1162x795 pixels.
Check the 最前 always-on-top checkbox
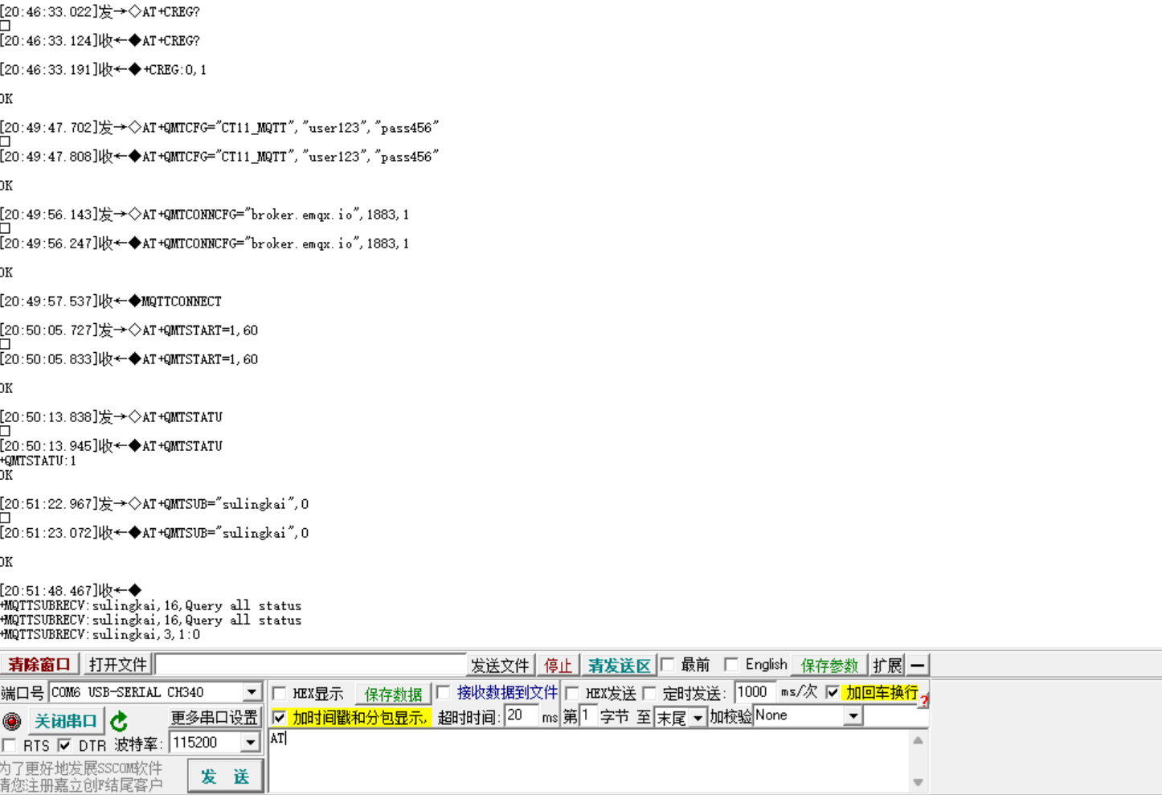(x=667, y=664)
